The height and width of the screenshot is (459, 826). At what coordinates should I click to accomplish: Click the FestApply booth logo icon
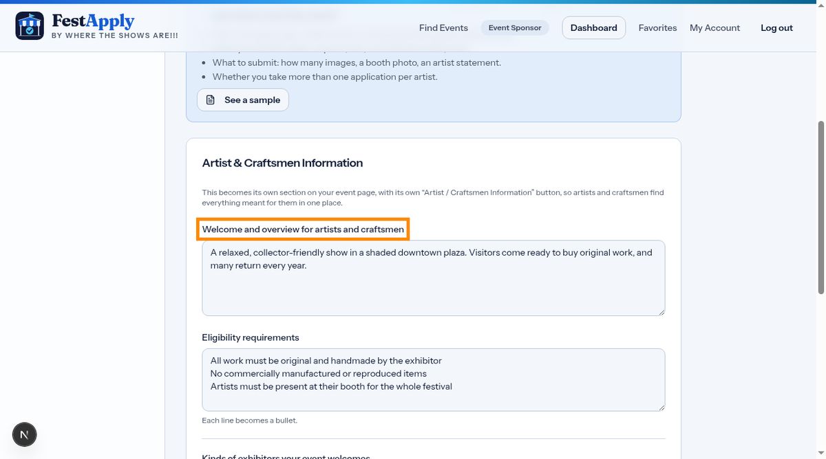tap(30, 26)
